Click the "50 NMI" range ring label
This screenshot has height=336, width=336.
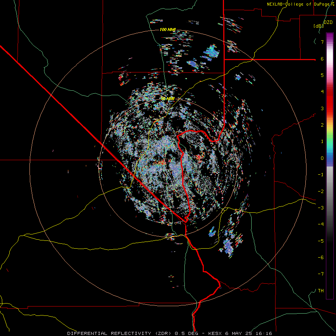coord(168,99)
